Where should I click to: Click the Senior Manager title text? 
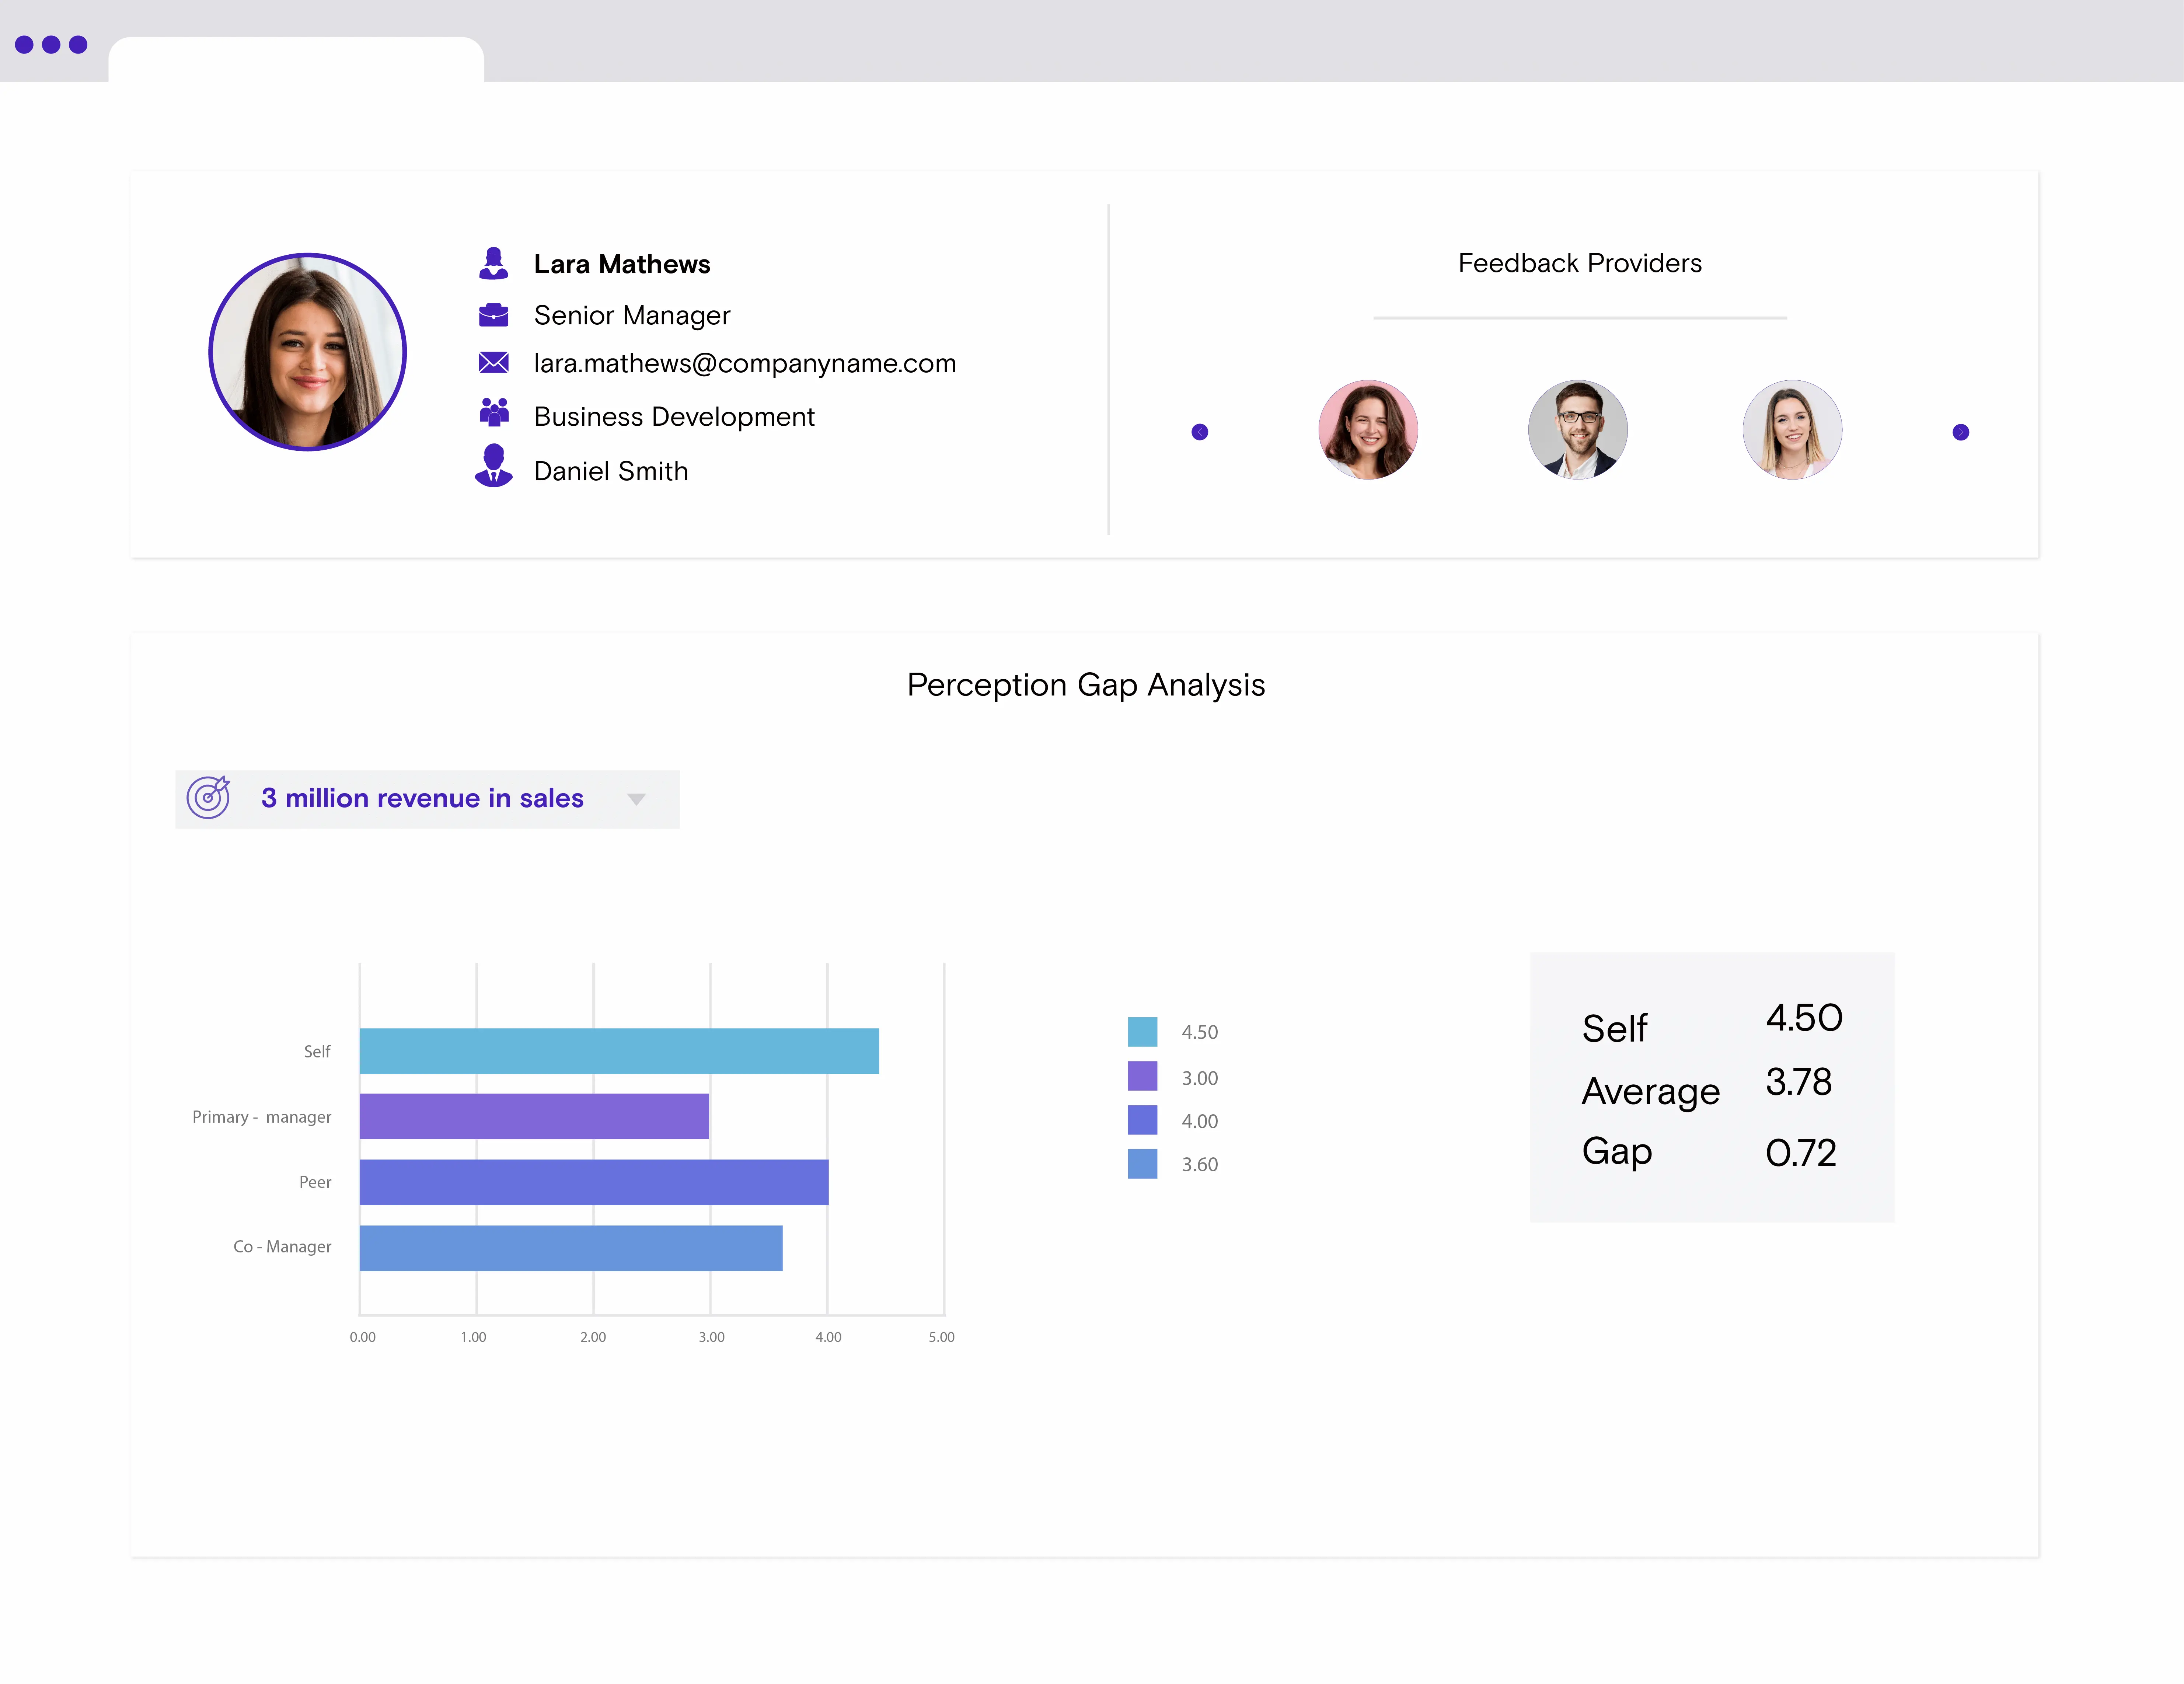click(x=632, y=316)
